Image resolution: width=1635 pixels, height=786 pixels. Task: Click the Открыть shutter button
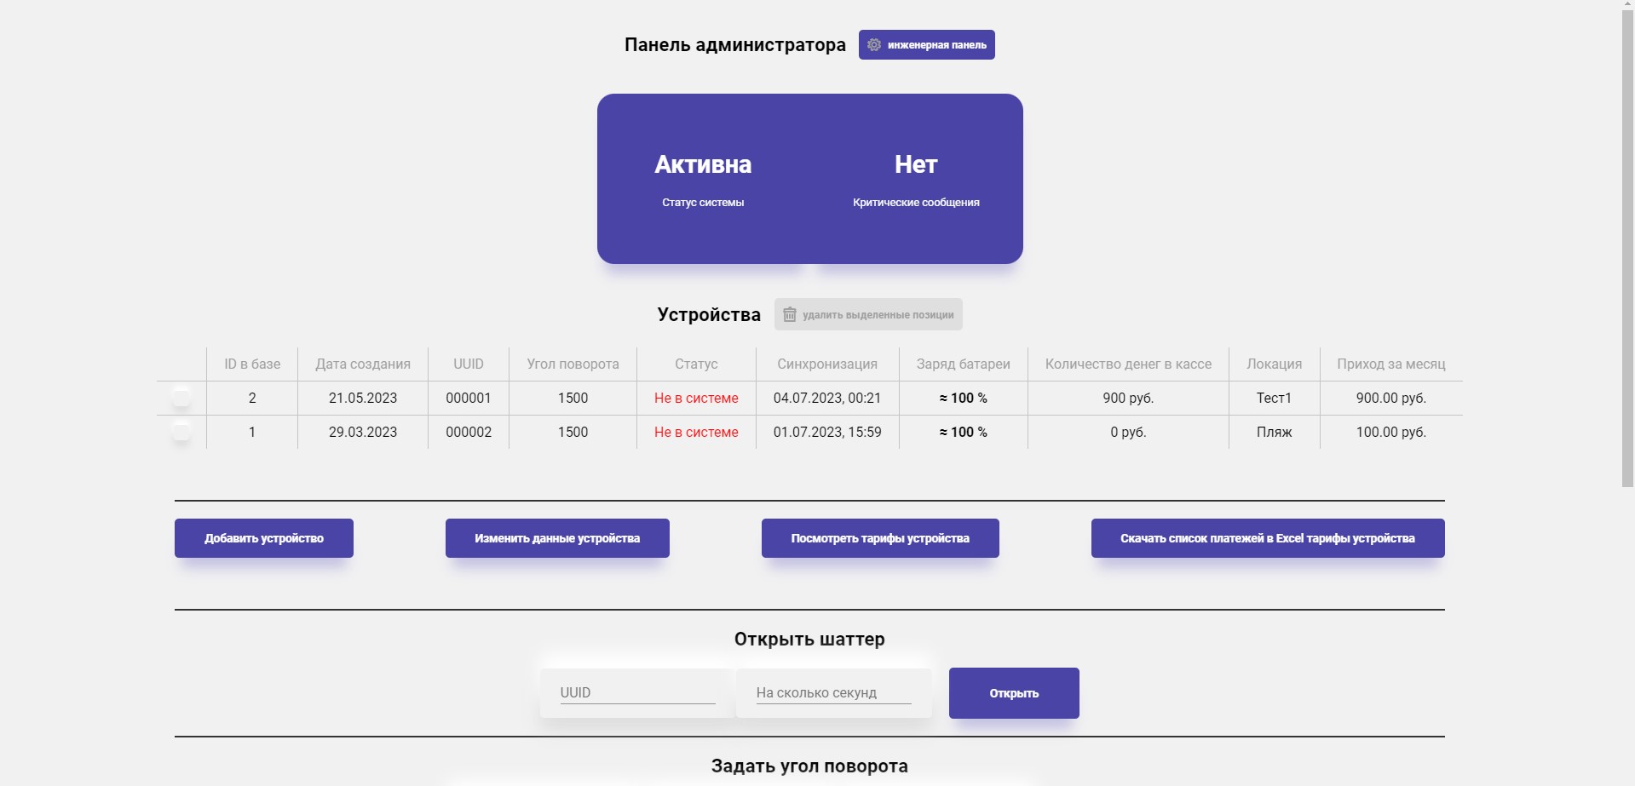(x=1014, y=693)
